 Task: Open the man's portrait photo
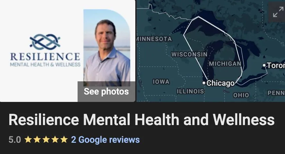(107, 48)
